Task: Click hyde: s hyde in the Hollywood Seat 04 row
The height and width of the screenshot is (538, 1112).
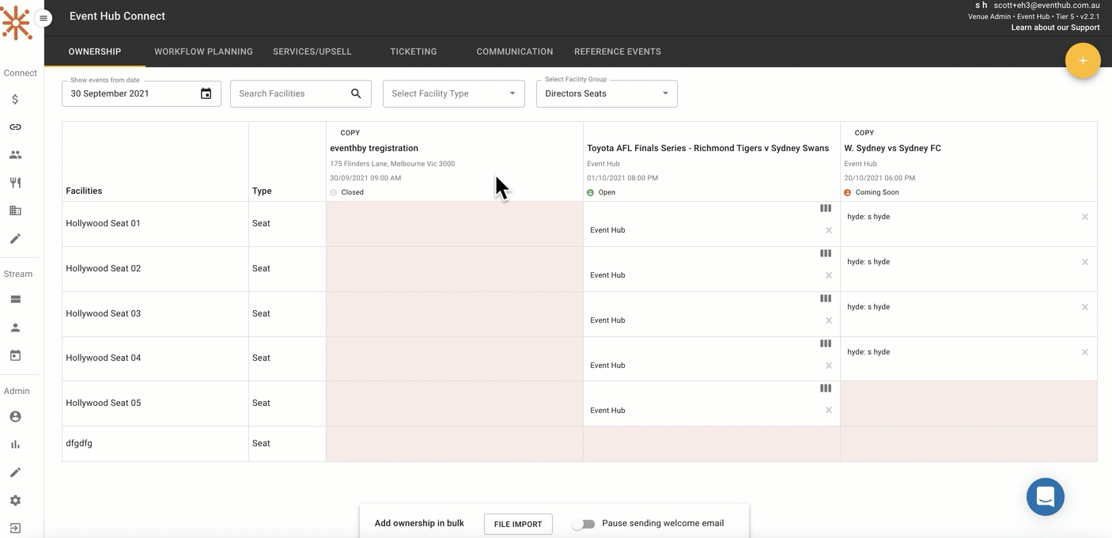Action: (x=868, y=352)
